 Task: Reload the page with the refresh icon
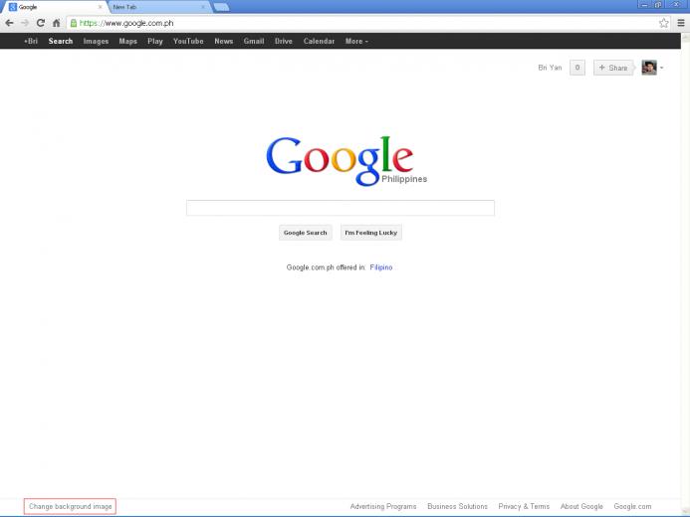41,23
